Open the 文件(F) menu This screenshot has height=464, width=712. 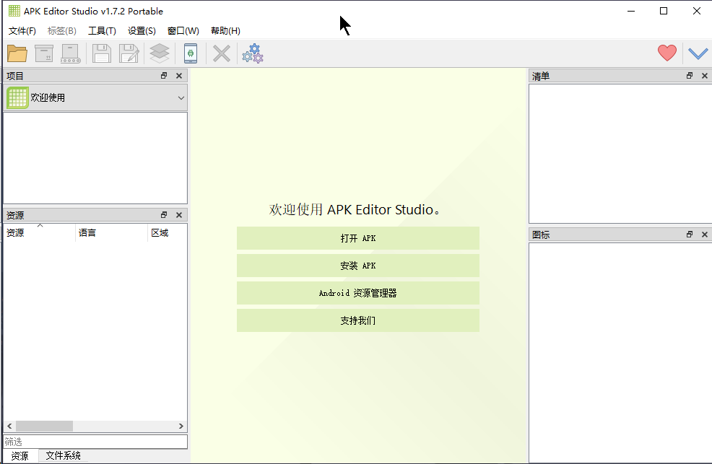(22, 31)
